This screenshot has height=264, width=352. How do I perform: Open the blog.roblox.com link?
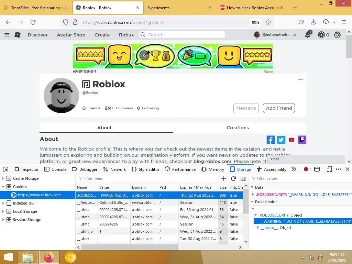pyautogui.click(x=212, y=162)
